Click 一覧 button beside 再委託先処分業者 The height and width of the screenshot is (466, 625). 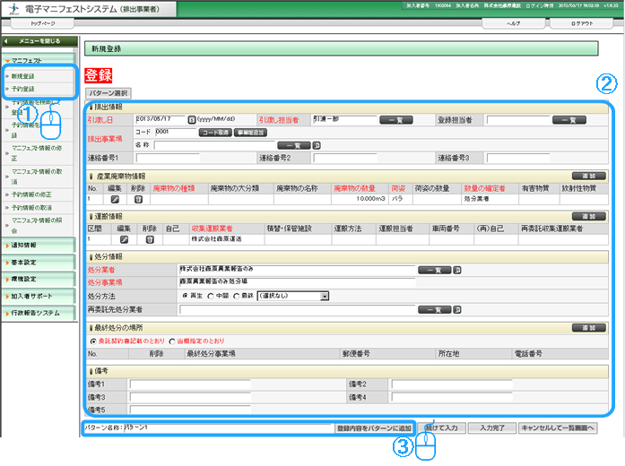pyautogui.click(x=435, y=309)
